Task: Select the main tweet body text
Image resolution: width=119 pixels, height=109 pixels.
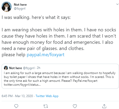Action: pyautogui.click(x=59, y=36)
